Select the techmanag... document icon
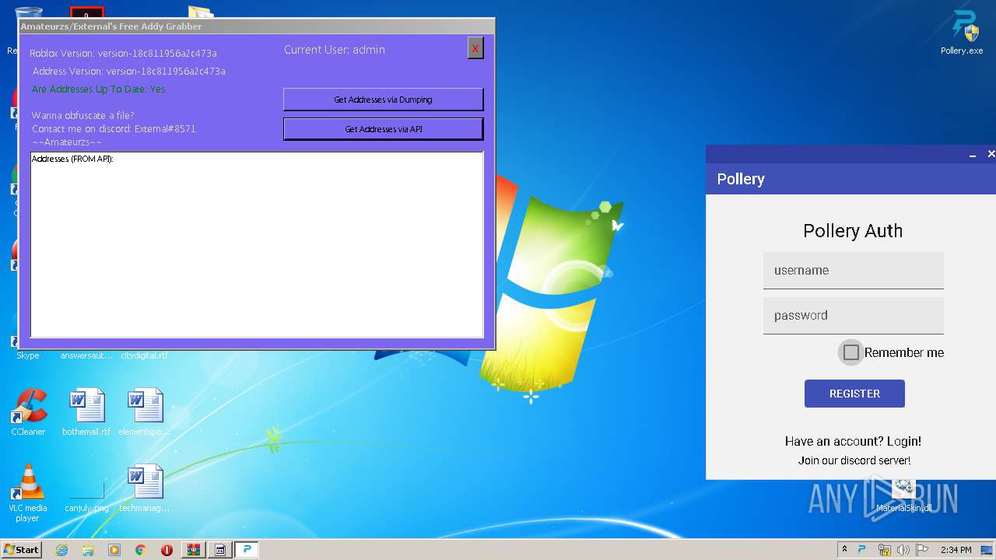996x560 pixels. pyautogui.click(x=145, y=488)
